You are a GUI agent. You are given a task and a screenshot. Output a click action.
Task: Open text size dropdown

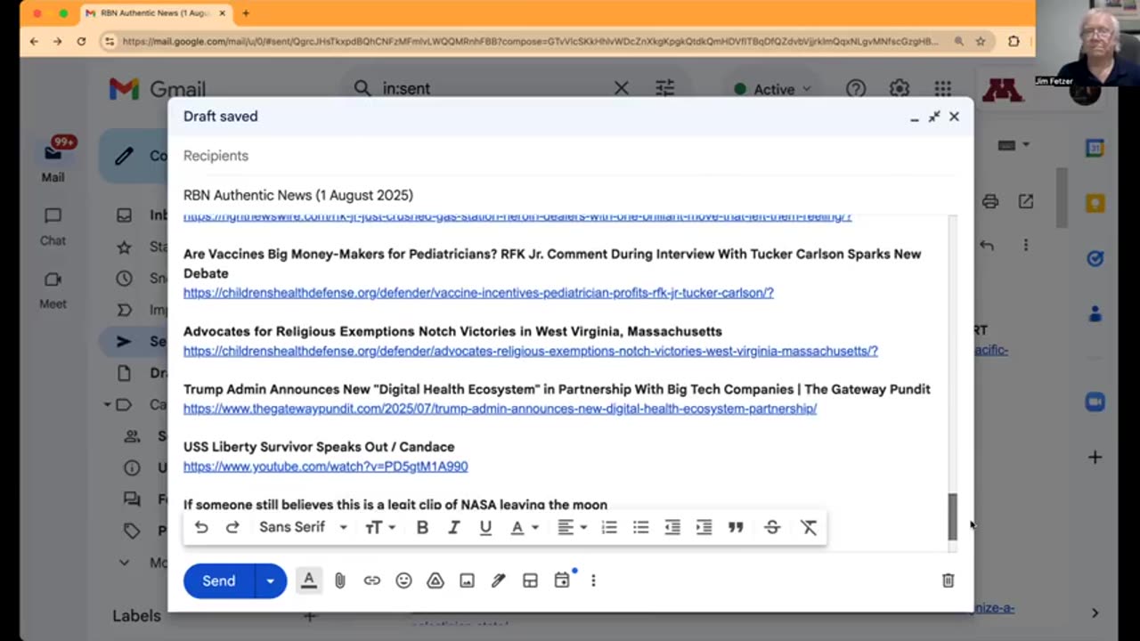[380, 527]
